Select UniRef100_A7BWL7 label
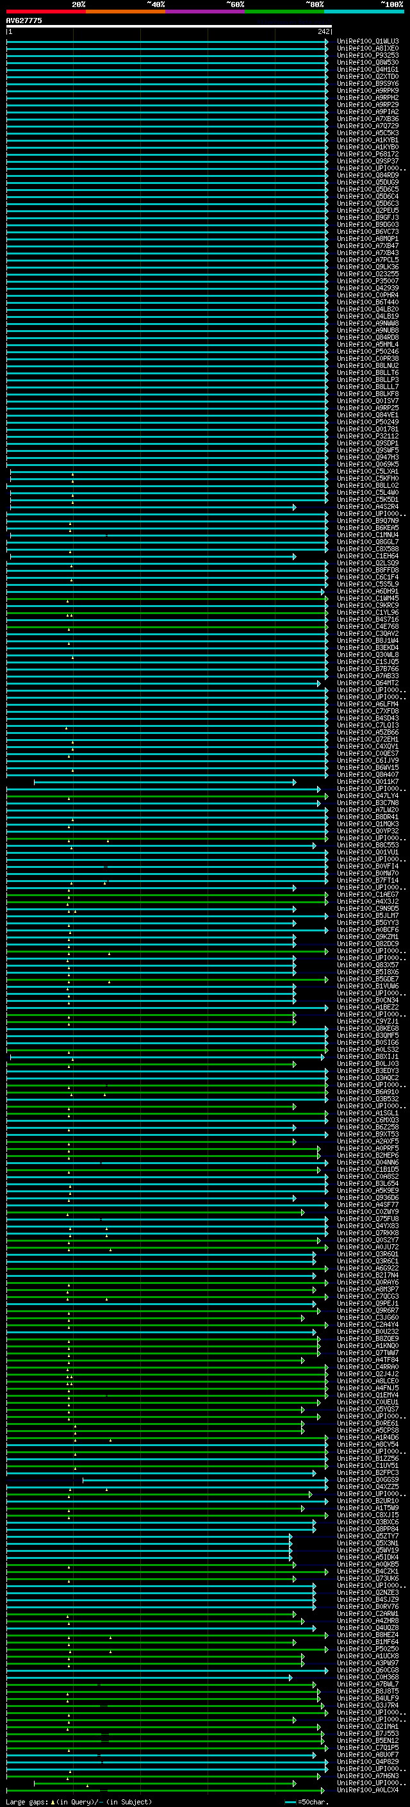Image resolution: width=410 pixels, height=1807 pixels. pyautogui.click(x=368, y=1684)
